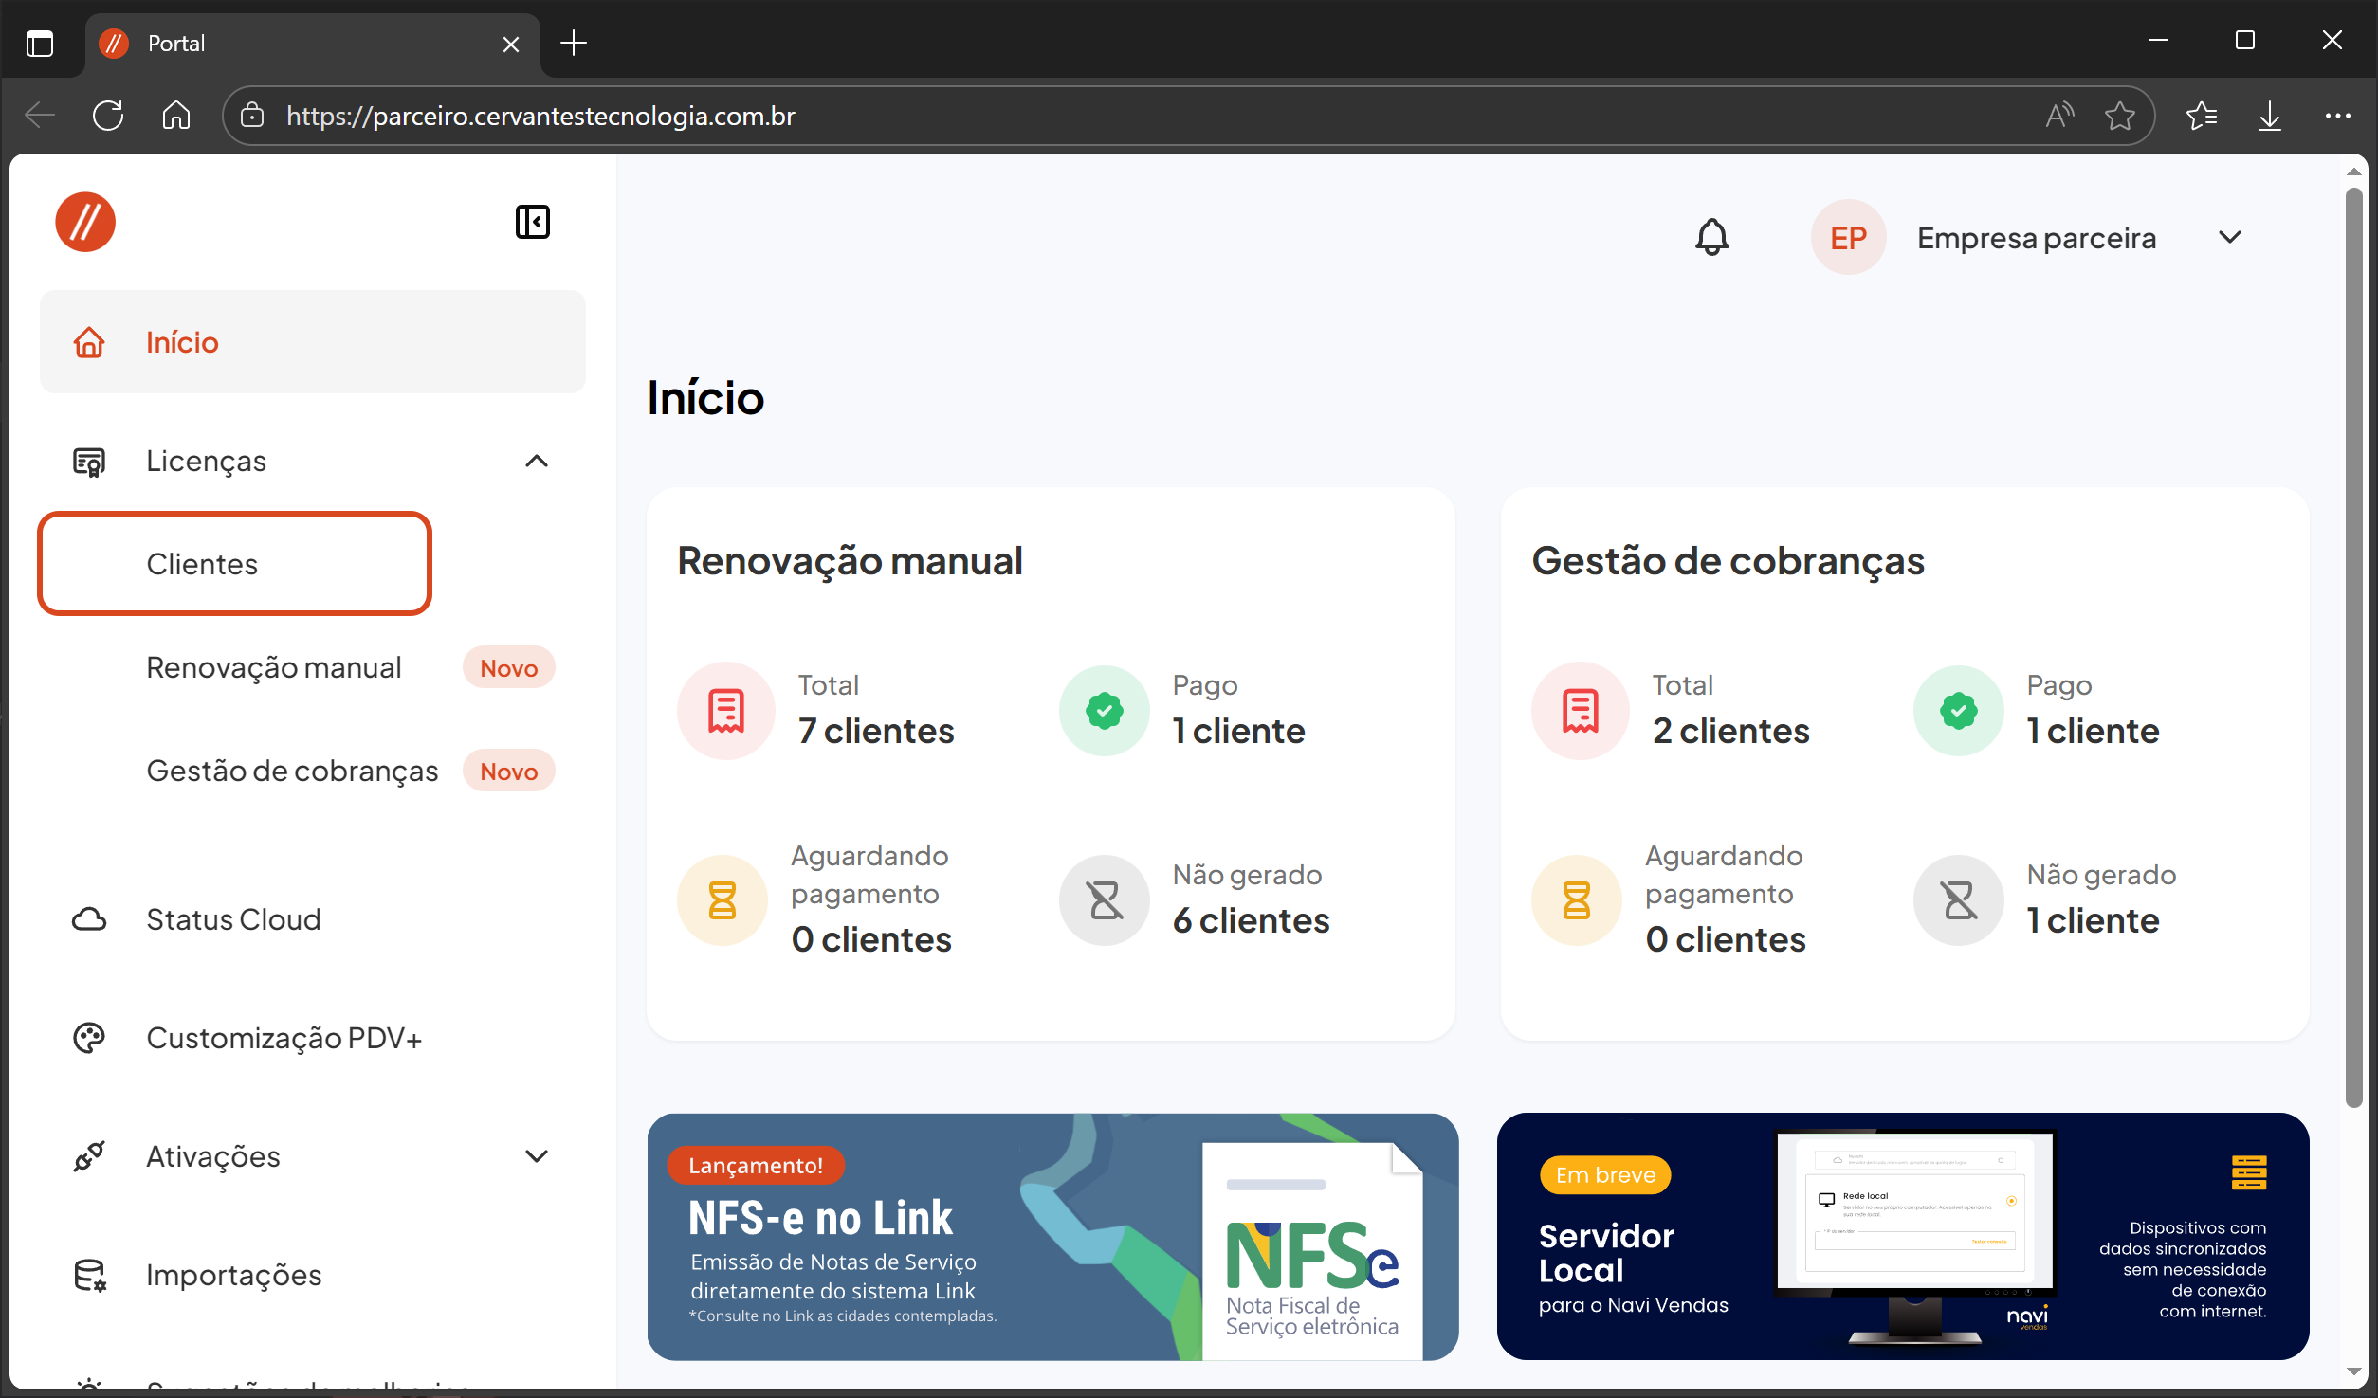
Task: Add page to browser favorites star
Action: 2119,116
